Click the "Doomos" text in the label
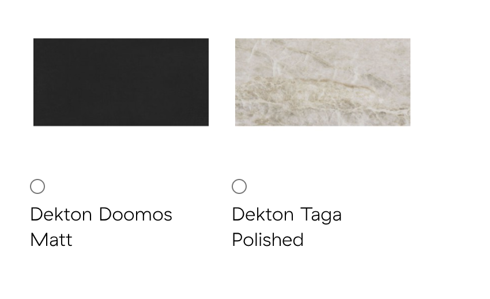The height and width of the screenshot is (299, 490). click(135, 215)
